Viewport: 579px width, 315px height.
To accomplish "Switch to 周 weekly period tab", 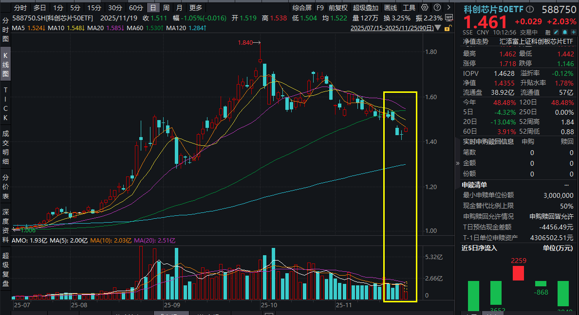I will coord(166,8).
